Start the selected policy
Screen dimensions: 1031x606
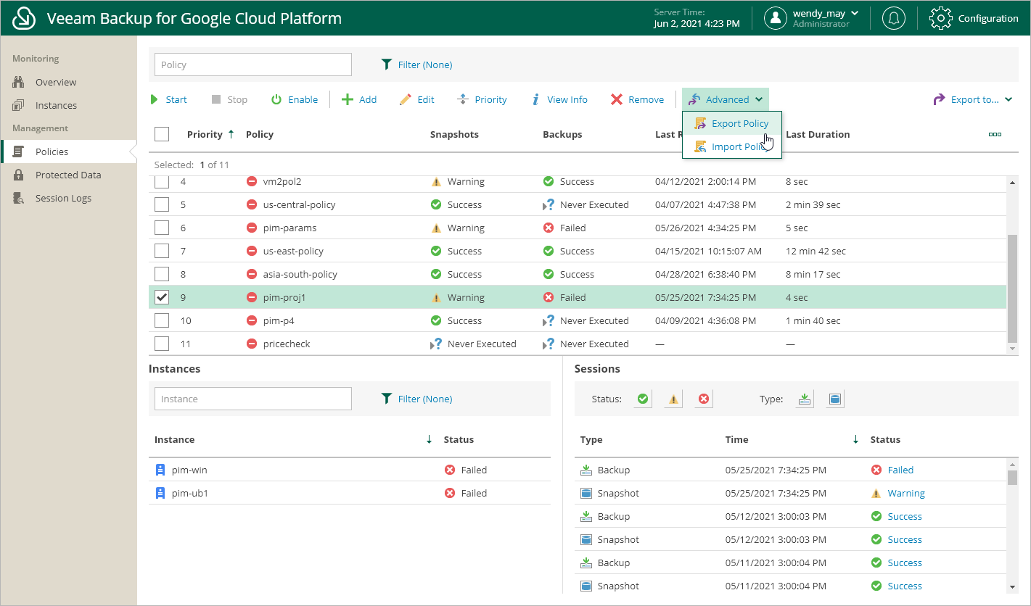pos(168,99)
